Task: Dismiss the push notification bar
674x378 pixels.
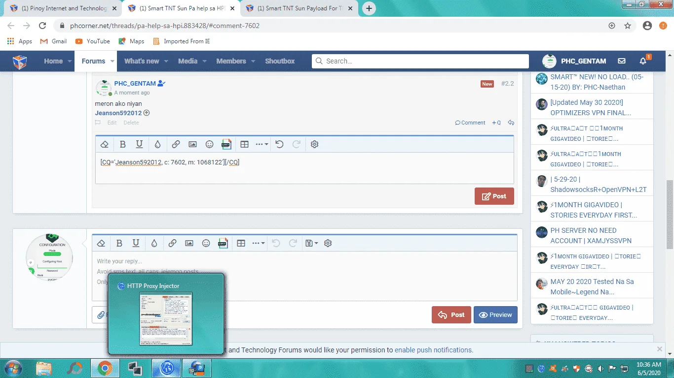Action: (x=660, y=349)
